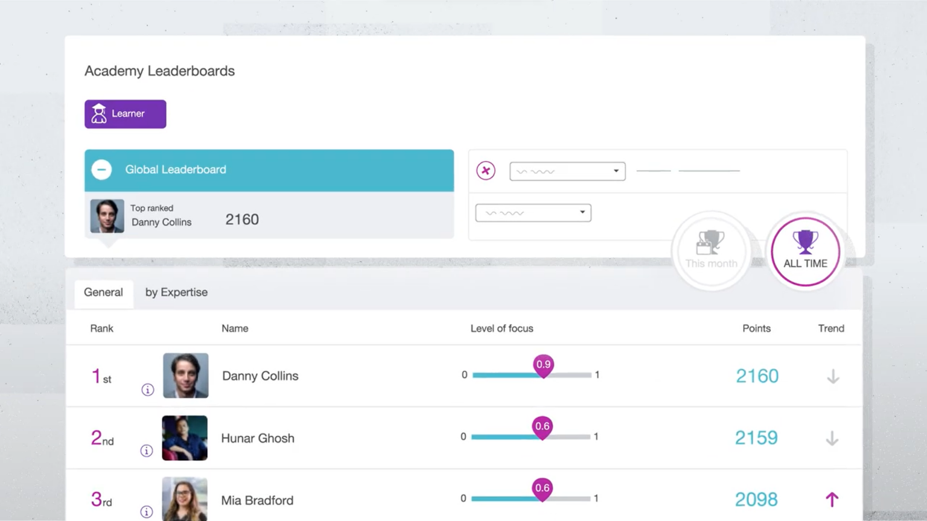Click Mia Bradford's info icon
927x521 pixels.
[147, 512]
